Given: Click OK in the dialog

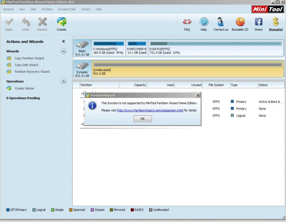Looking at the screenshot, I should pos(143,119).
